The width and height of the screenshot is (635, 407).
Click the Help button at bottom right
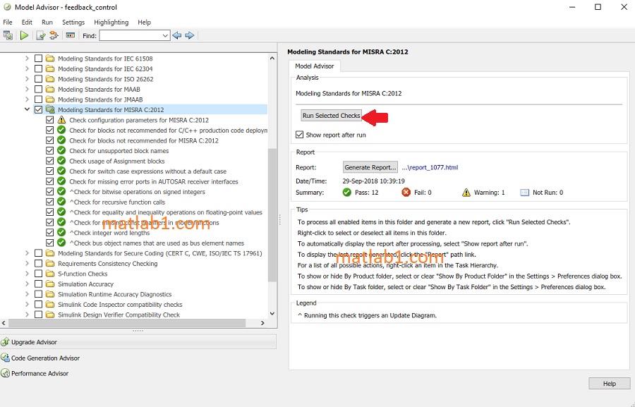click(610, 384)
